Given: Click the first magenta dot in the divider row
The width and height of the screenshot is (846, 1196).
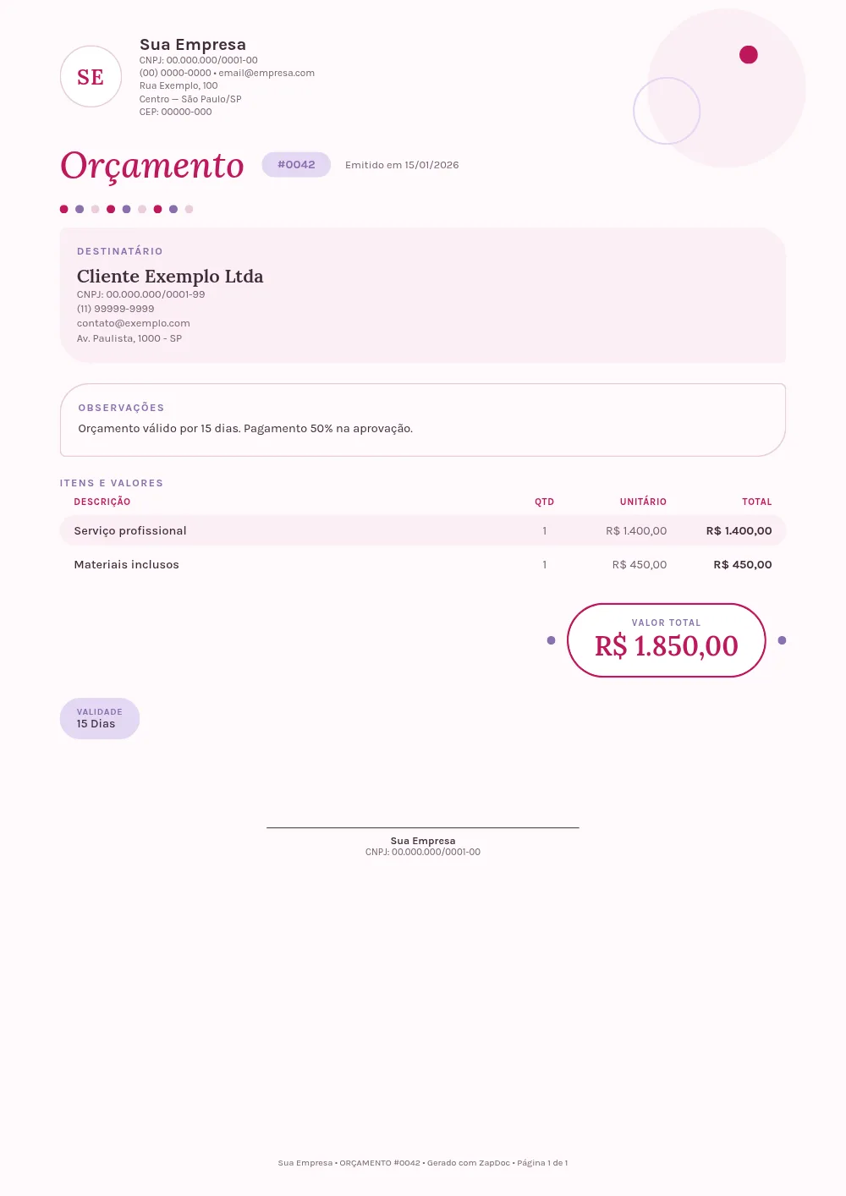Looking at the screenshot, I should (x=64, y=209).
